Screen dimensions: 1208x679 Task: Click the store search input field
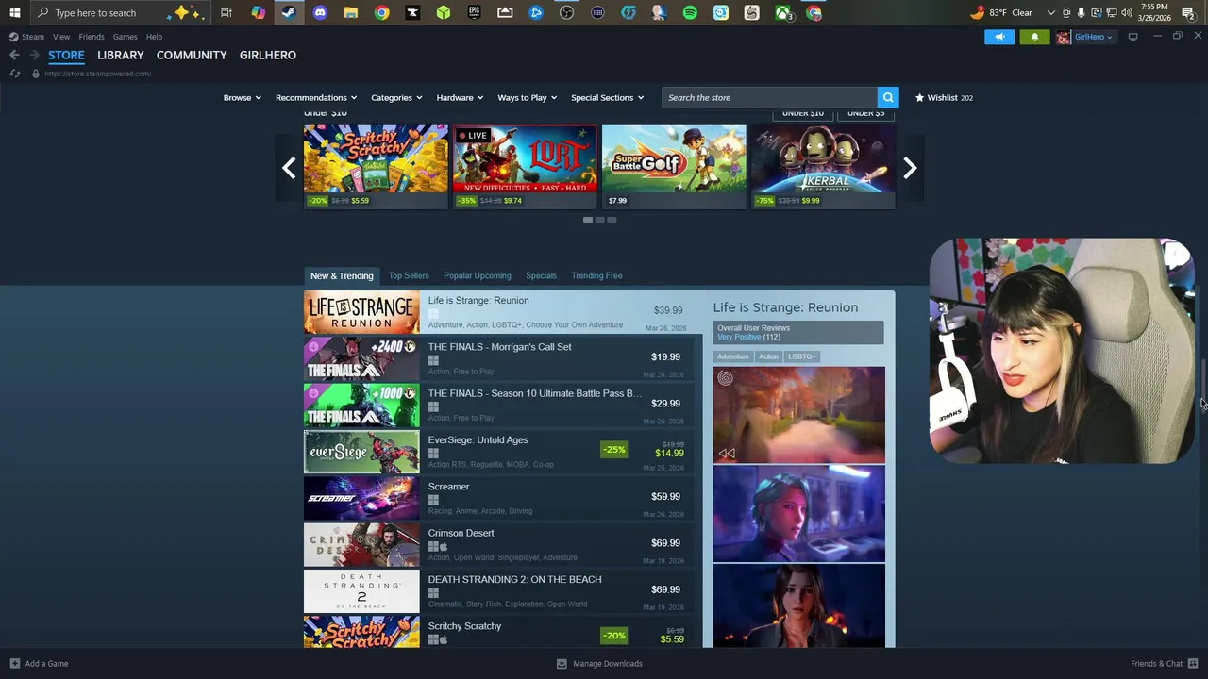click(x=769, y=97)
